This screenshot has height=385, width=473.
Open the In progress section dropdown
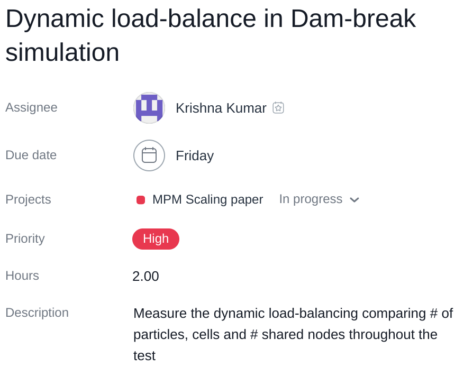(319, 199)
